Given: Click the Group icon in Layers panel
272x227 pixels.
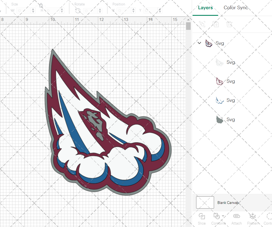Looking at the screenshot, I should pos(202,24).
